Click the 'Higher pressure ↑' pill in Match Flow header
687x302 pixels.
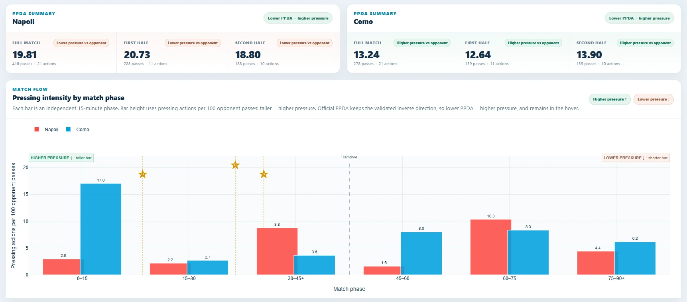coord(610,99)
